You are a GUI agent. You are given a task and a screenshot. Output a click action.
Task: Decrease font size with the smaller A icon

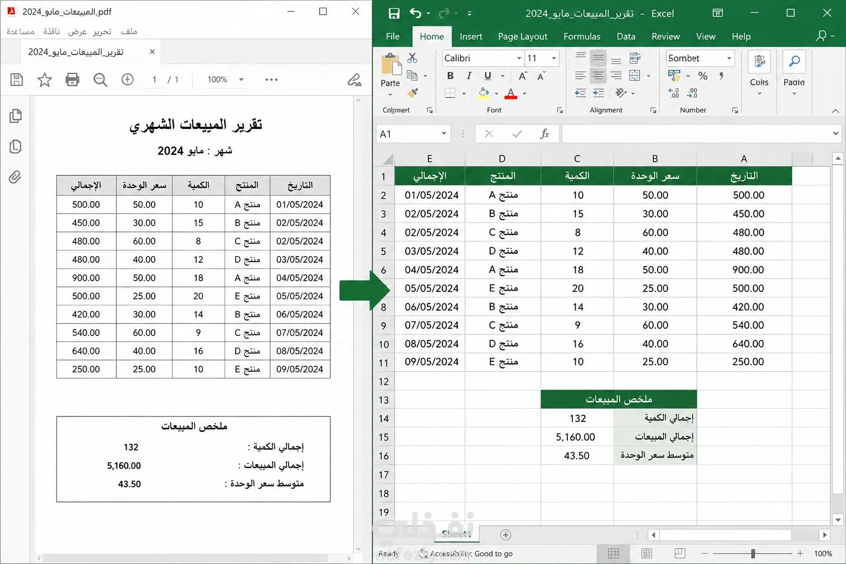pos(541,76)
